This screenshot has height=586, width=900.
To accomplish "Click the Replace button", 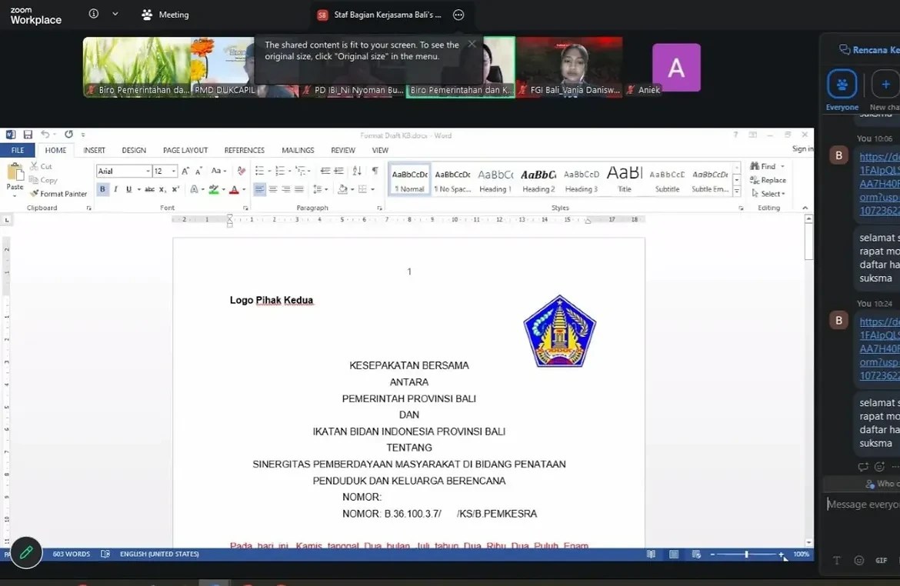I will coord(768,180).
